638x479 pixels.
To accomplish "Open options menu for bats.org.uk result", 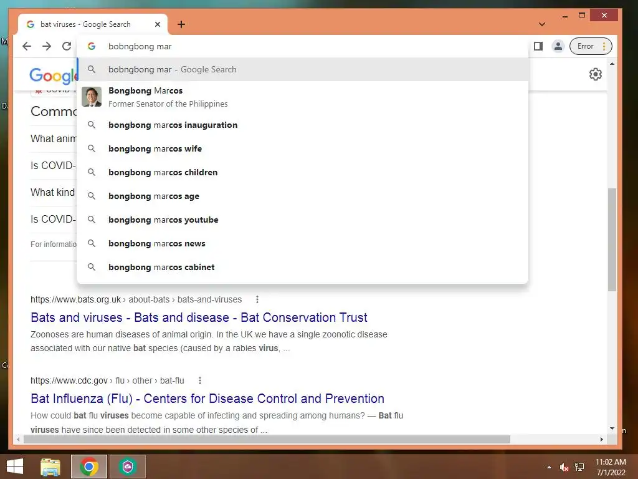I will pos(257,299).
